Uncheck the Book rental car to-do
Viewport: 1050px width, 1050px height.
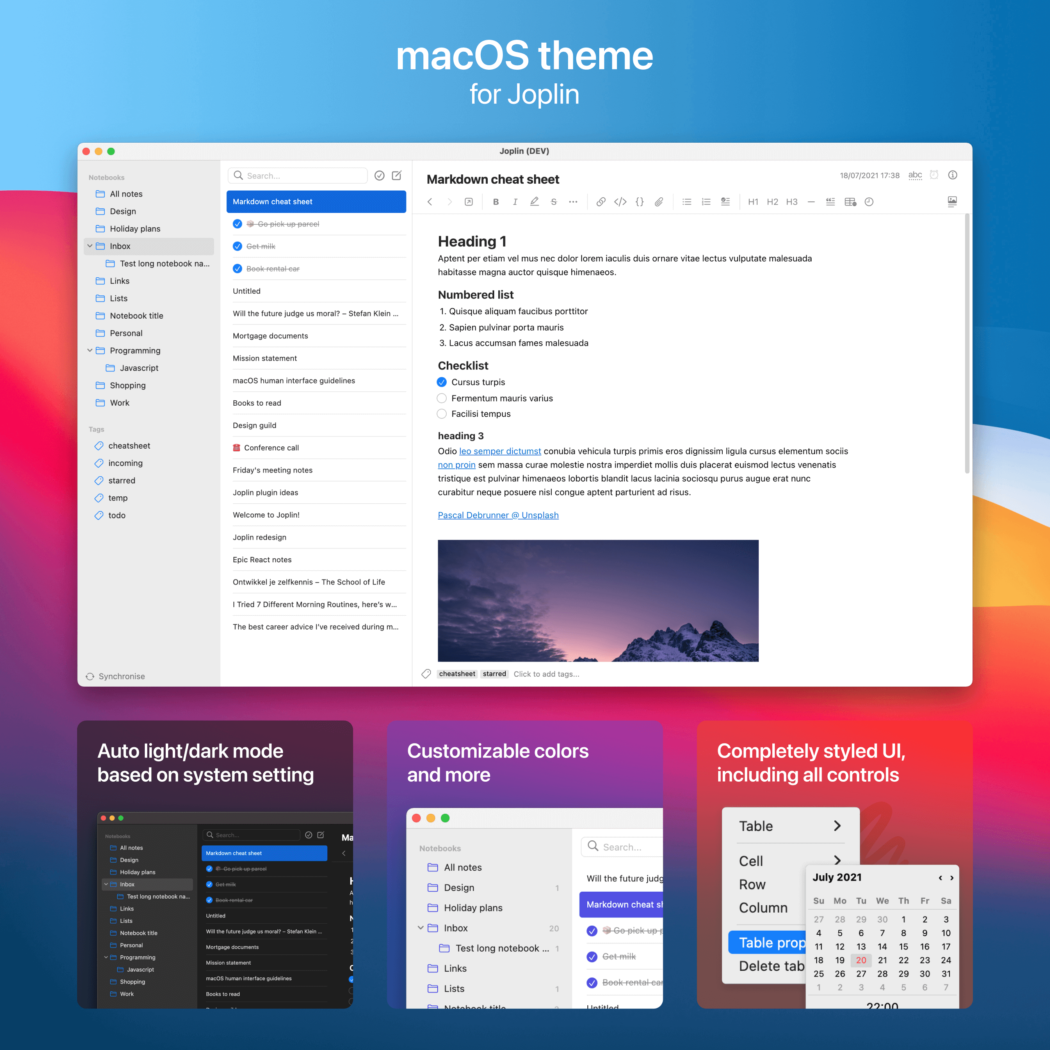pyautogui.click(x=237, y=269)
